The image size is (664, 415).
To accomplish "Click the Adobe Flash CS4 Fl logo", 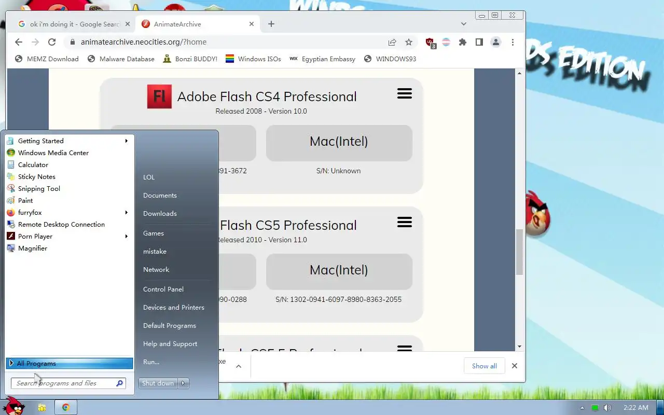I will [x=159, y=96].
